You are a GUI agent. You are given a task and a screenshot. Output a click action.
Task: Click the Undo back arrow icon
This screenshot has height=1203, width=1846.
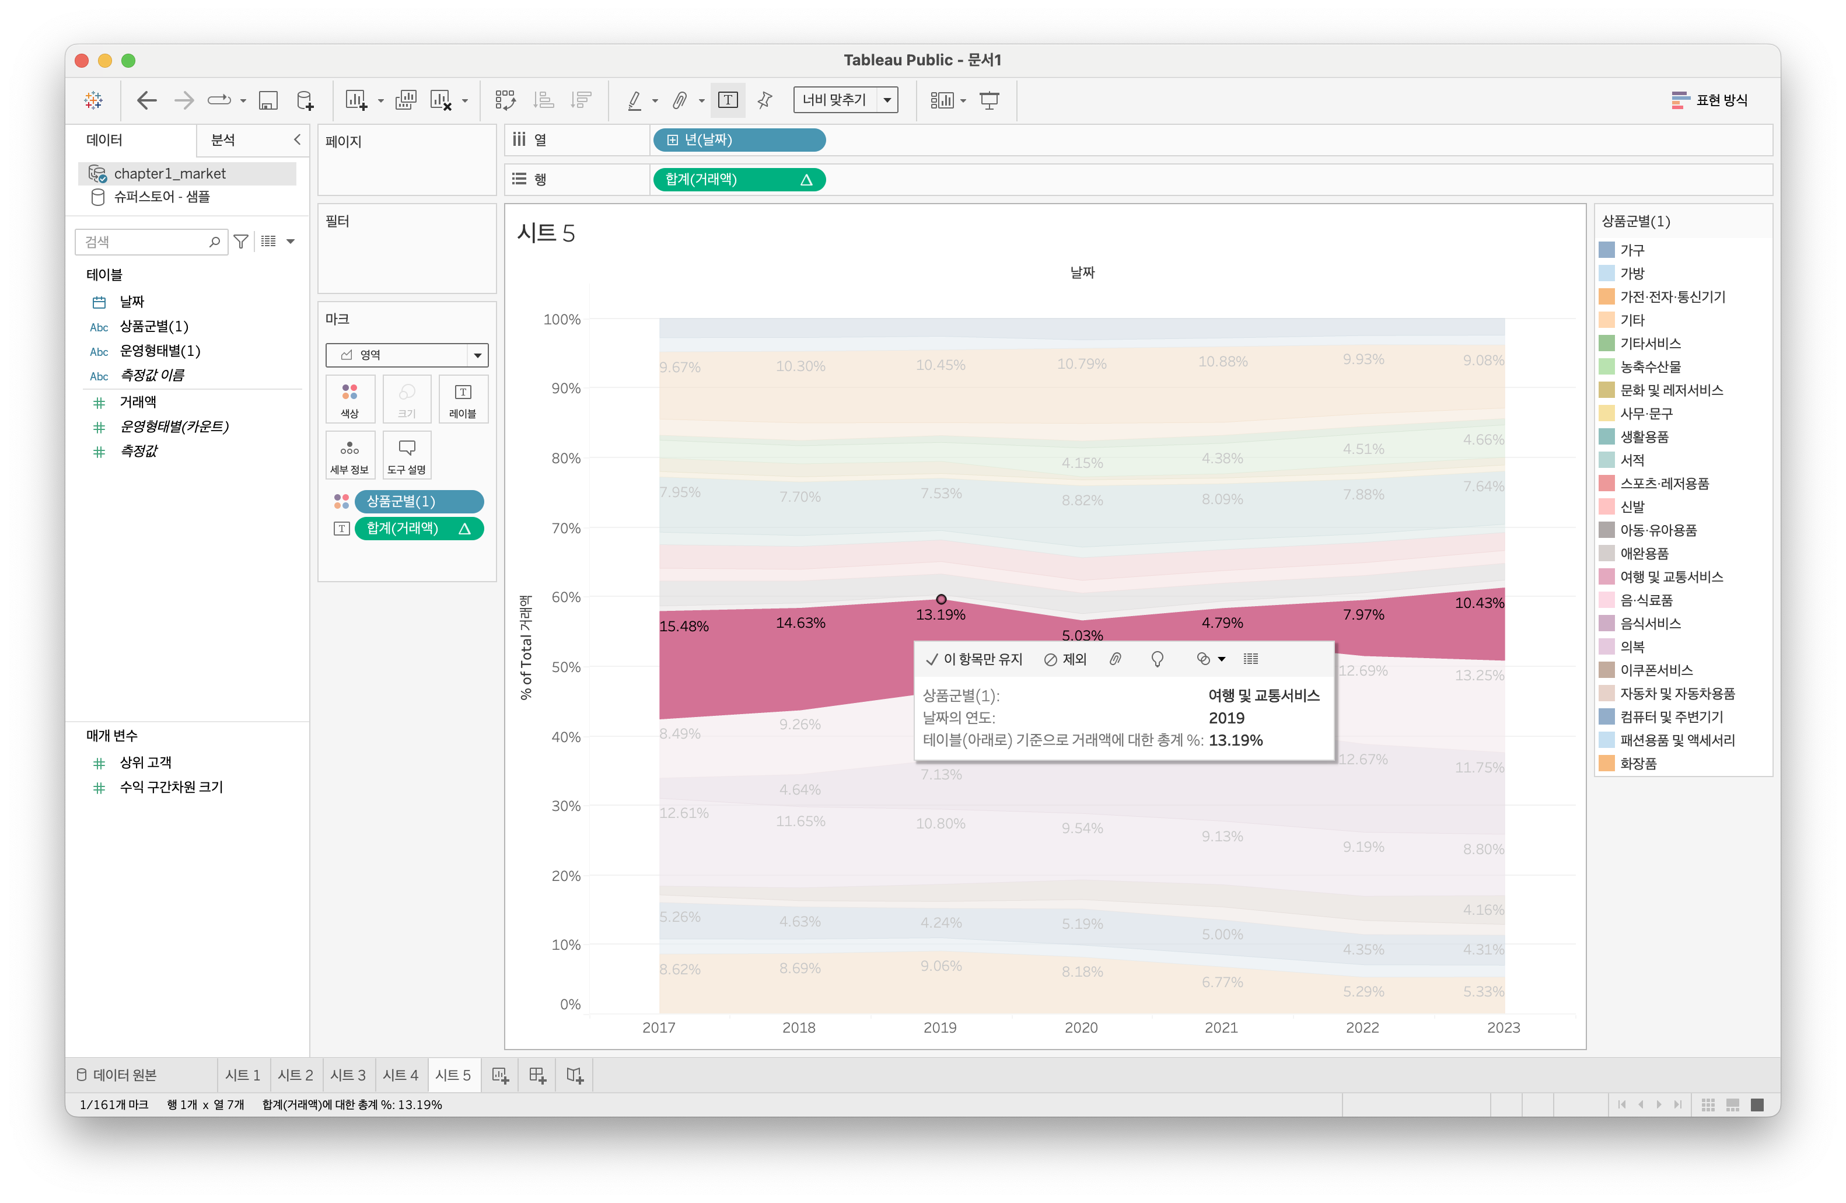(146, 100)
